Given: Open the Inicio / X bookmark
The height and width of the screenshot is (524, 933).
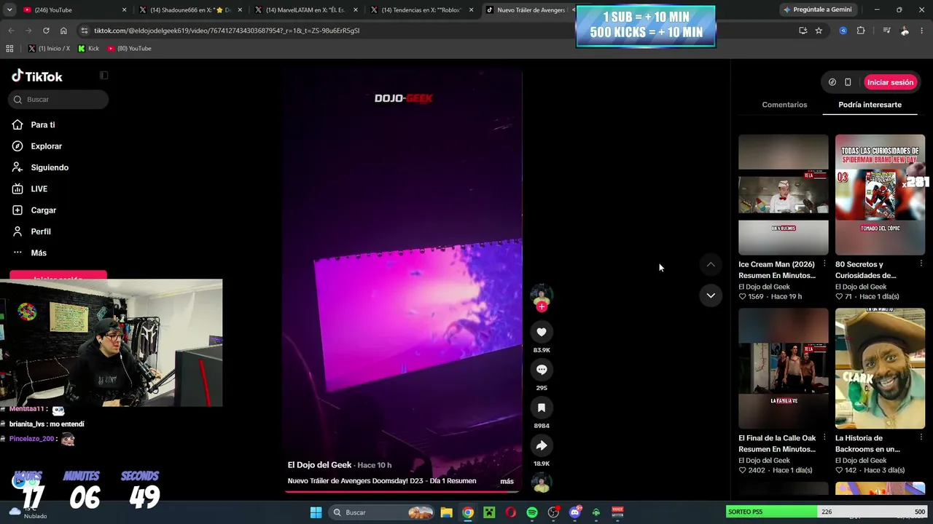Looking at the screenshot, I should 49,49.
